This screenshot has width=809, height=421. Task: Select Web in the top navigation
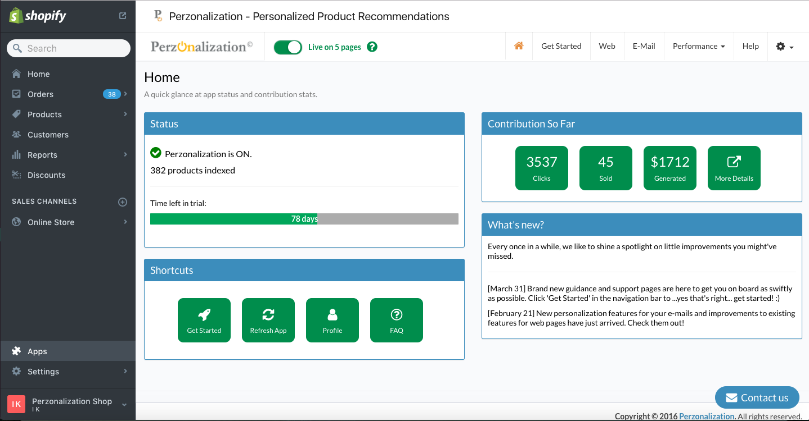[x=607, y=47]
